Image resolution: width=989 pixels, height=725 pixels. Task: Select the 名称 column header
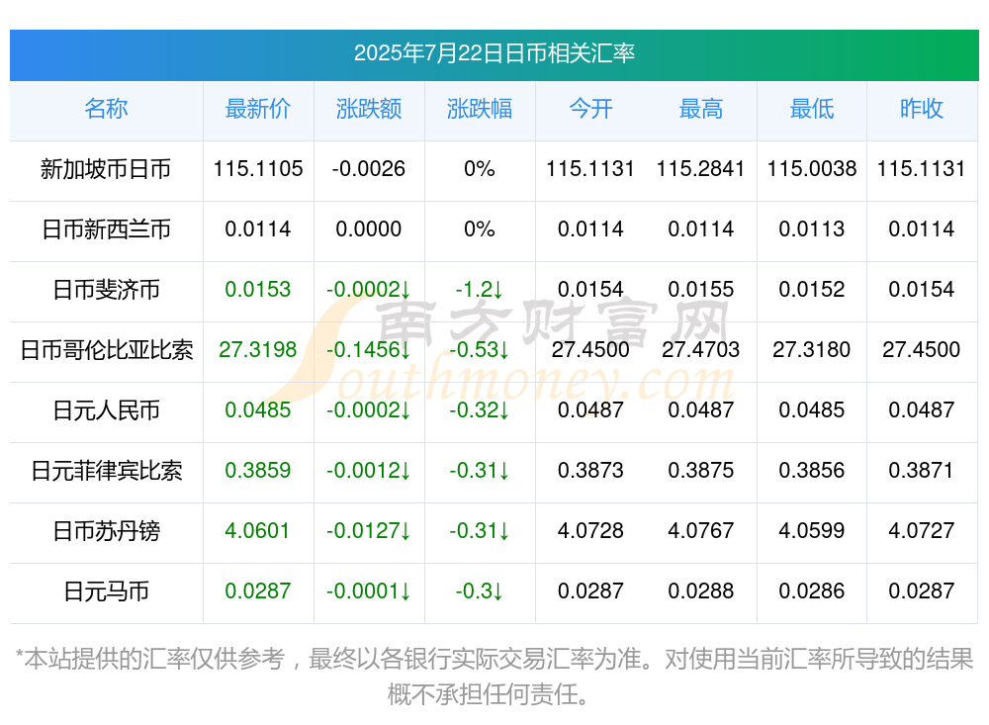(x=106, y=109)
